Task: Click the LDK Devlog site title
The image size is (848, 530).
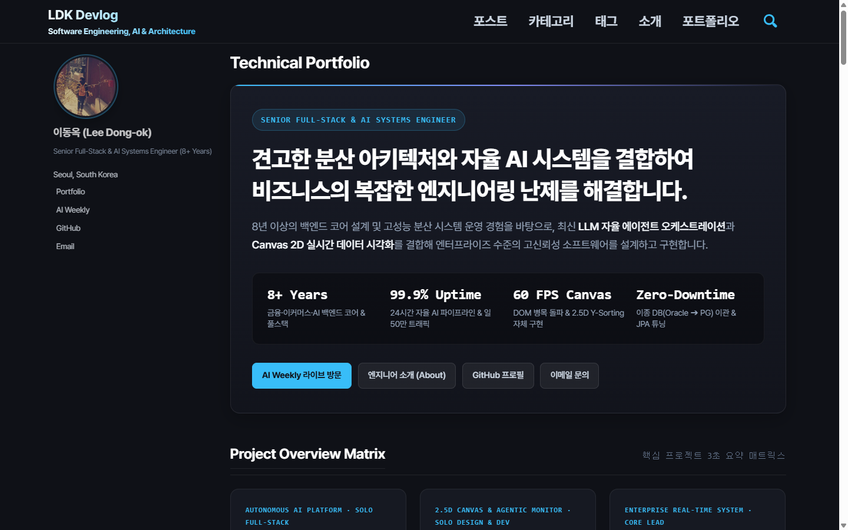Action: pyautogui.click(x=83, y=15)
